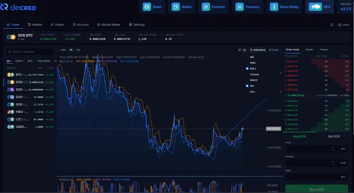Image resolution: width=354 pixels, height=193 pixels.
Task: Click the LTC market coin icon
Action: click(x=10, y=119)
